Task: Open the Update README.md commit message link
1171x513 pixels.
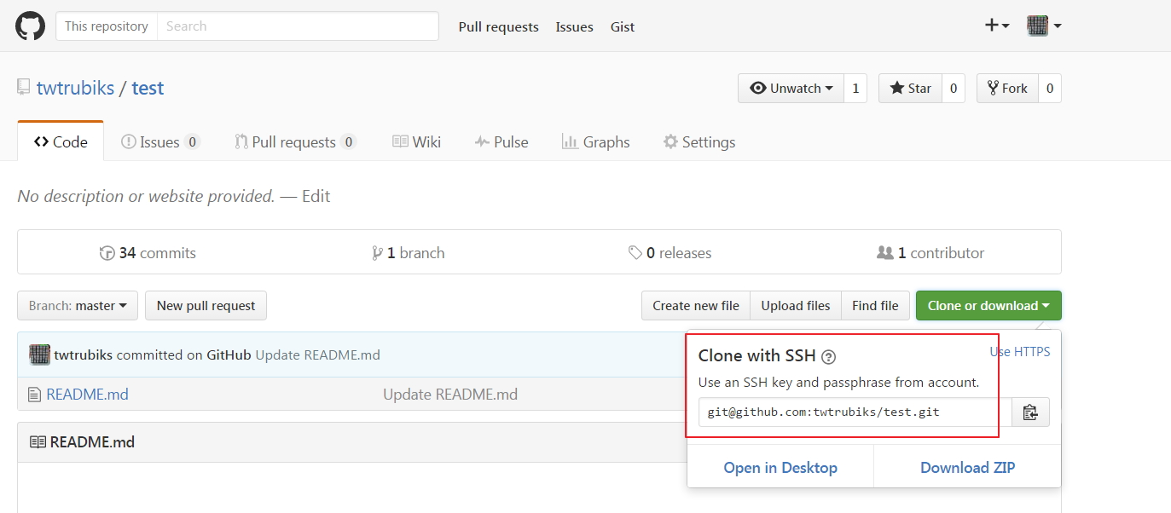Action: coord(450,395)
